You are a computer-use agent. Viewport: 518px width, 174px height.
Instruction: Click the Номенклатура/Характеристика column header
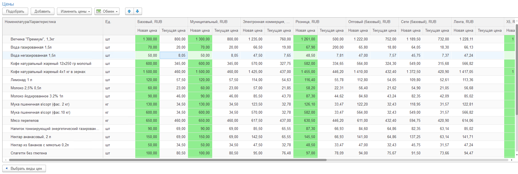click(x=30, y=22)
